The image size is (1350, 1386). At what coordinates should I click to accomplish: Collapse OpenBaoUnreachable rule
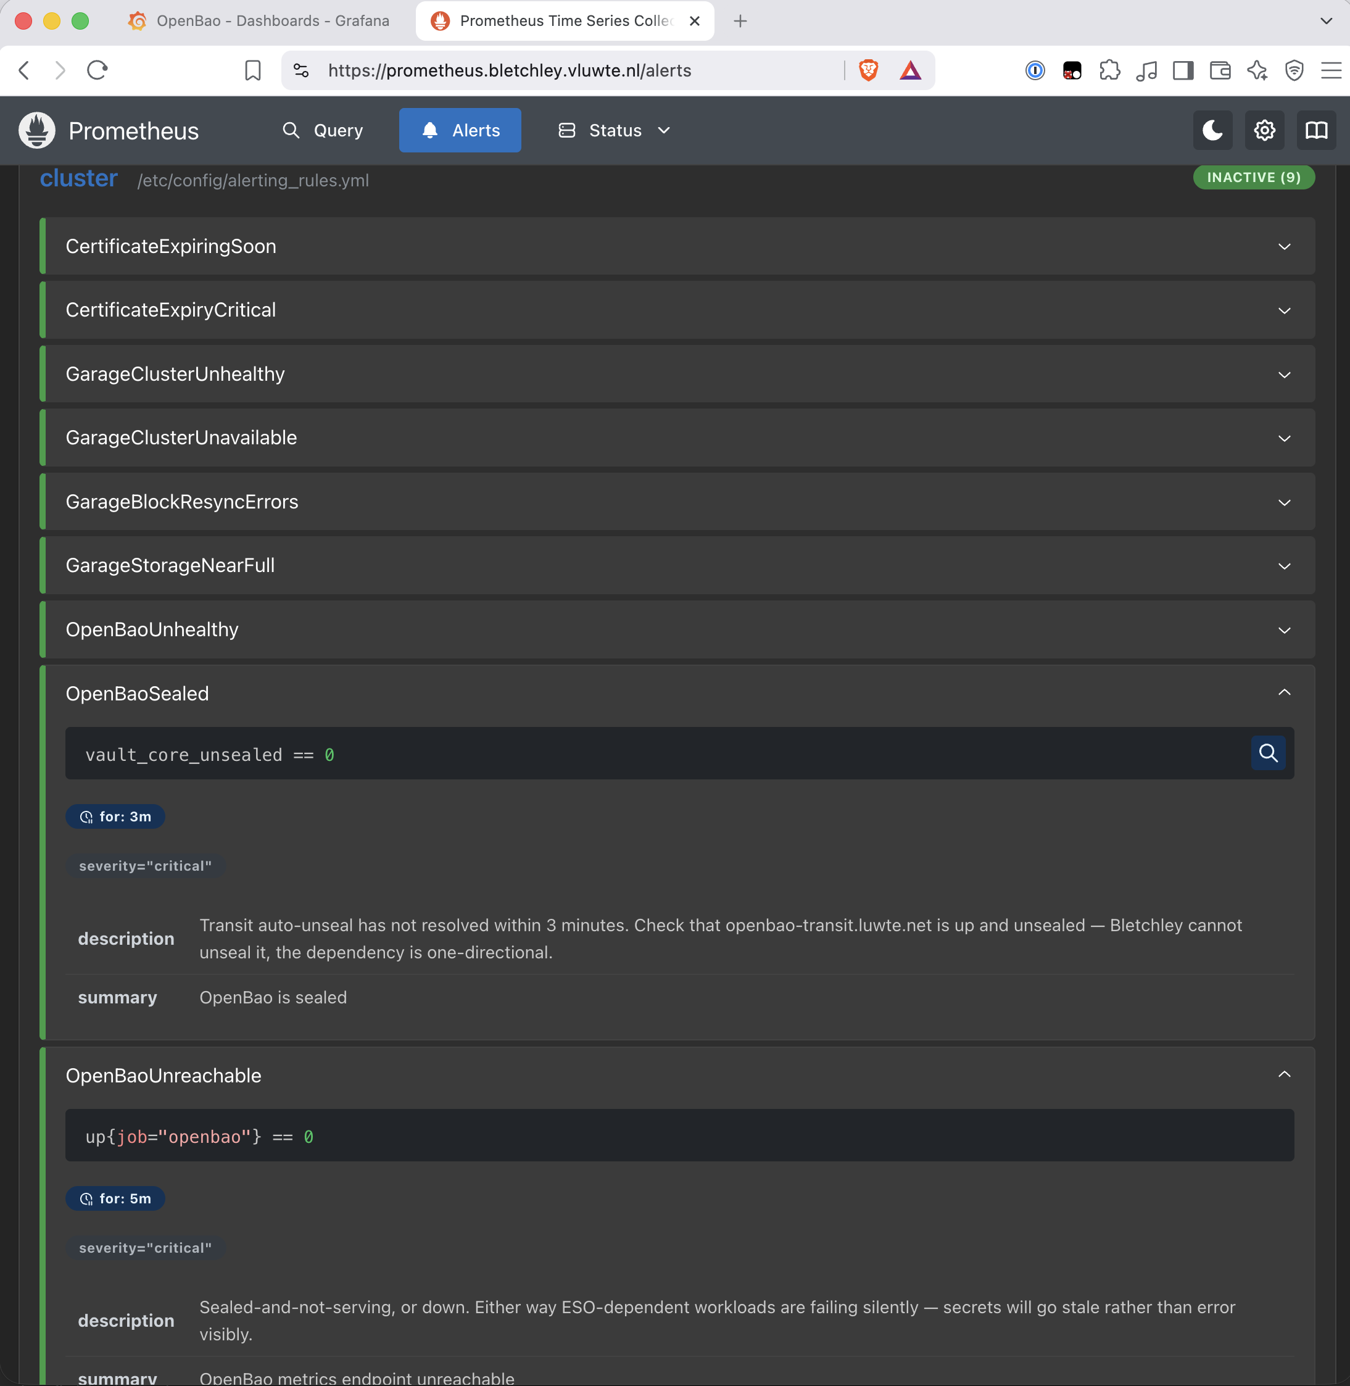coord(677,1076)
